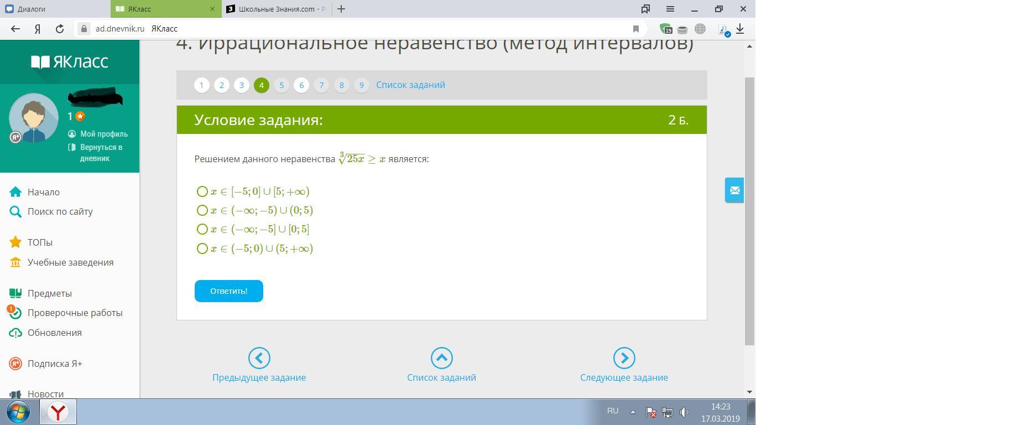The width and height of the screenshot is (1022, 425).
Task: Go to task number 2
Action: click(222, 85)
